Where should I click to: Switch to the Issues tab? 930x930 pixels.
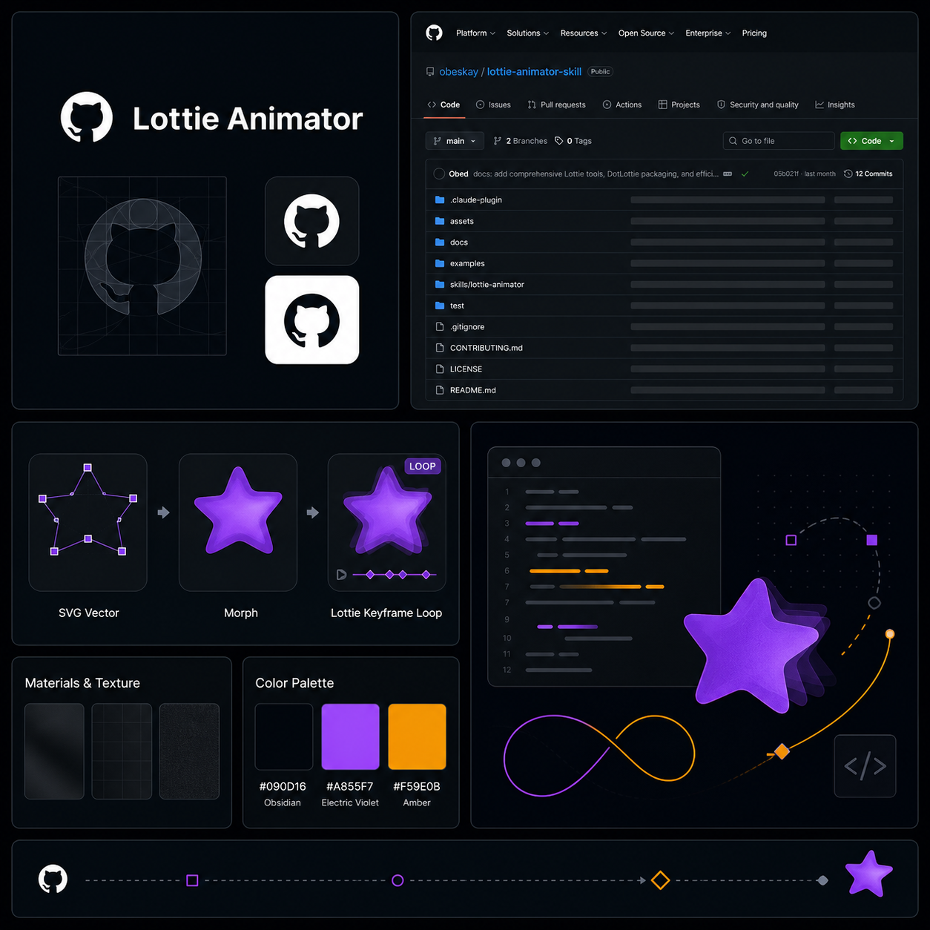493,105
